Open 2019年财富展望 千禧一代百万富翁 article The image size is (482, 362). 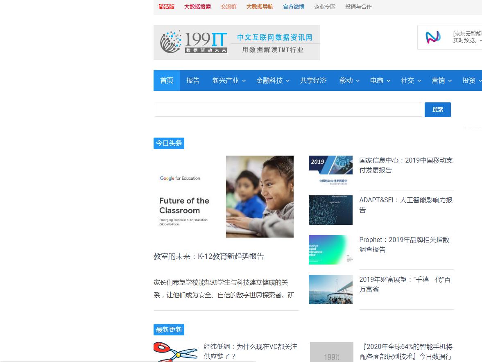click(x=405, y=284)
